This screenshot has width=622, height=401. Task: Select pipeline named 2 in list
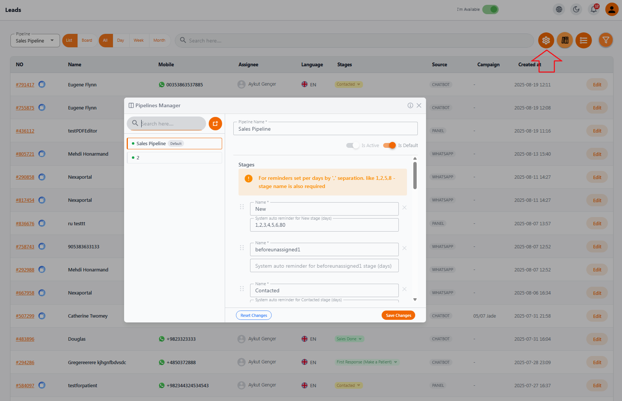click(x=174, y=157)
